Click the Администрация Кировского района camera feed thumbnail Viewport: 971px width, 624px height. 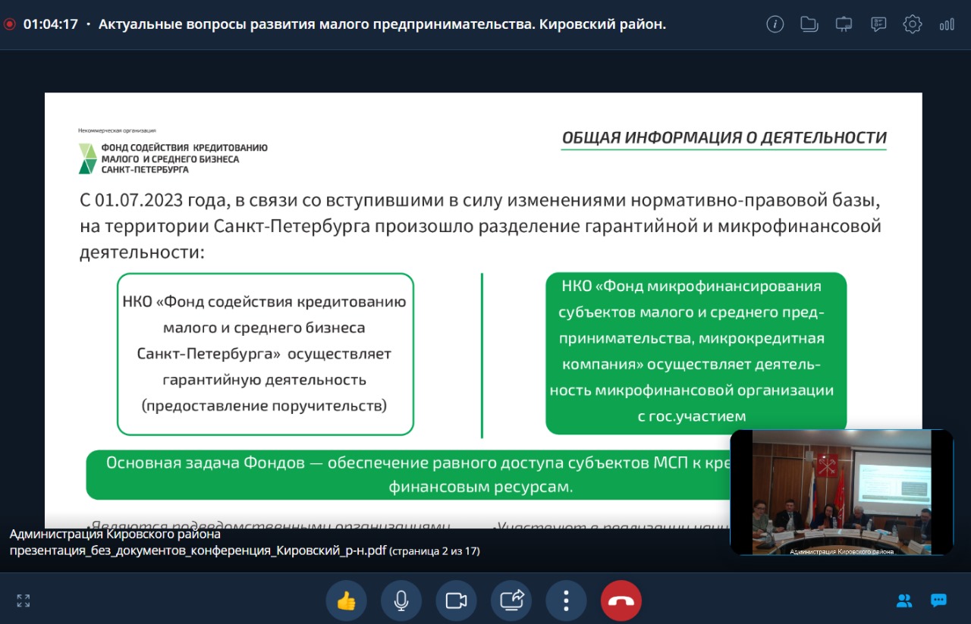click(x=841, y=493)
